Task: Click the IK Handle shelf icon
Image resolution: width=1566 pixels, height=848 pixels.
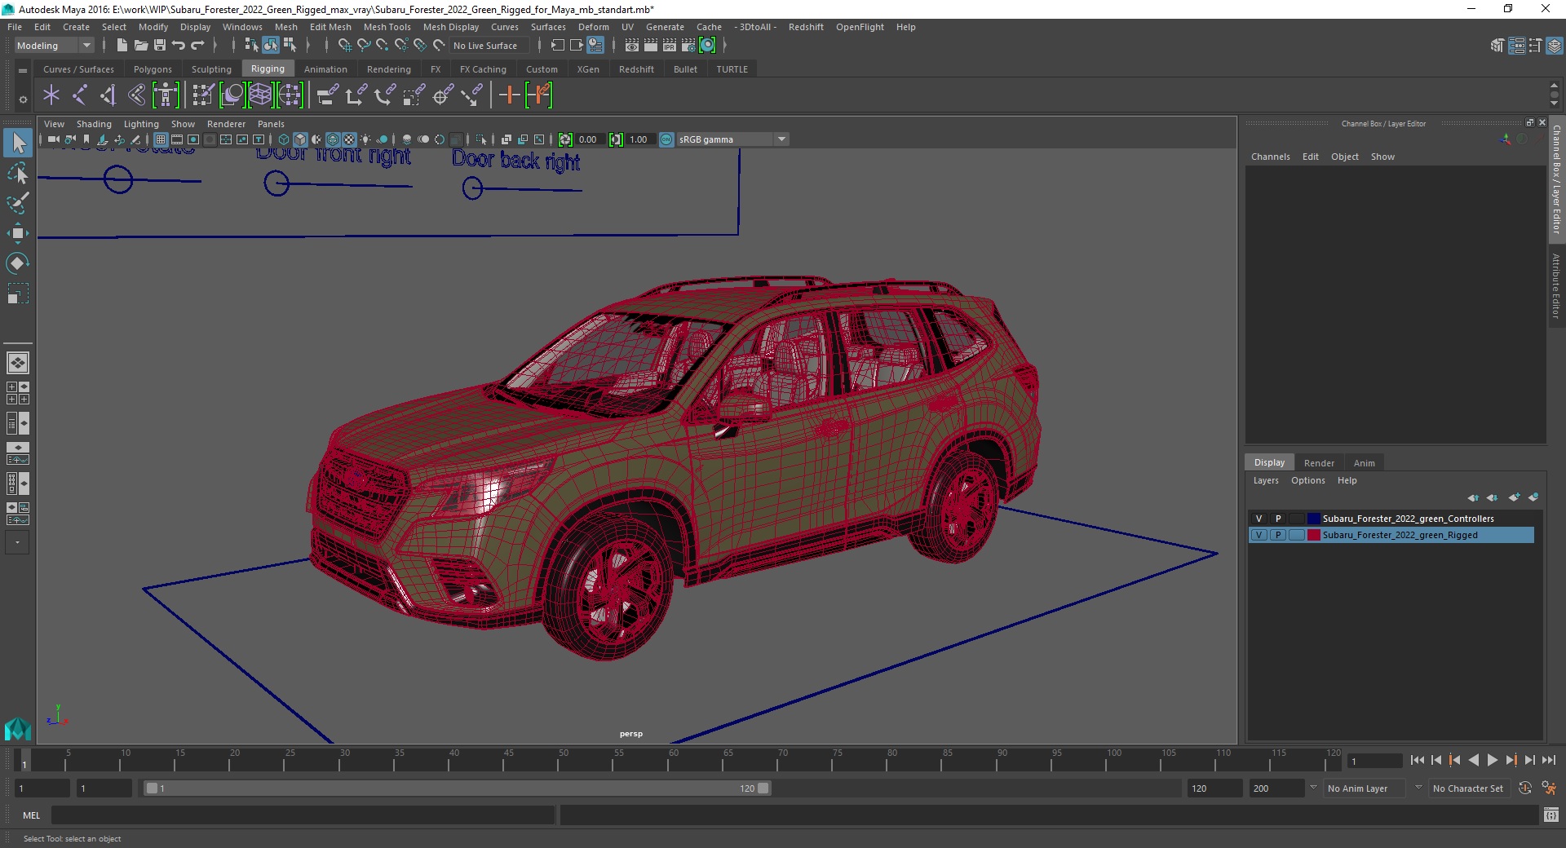Action: coord(108,95)
